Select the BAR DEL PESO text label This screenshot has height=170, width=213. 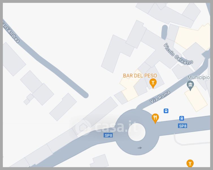pyautogui.click(x=140, y=76)
